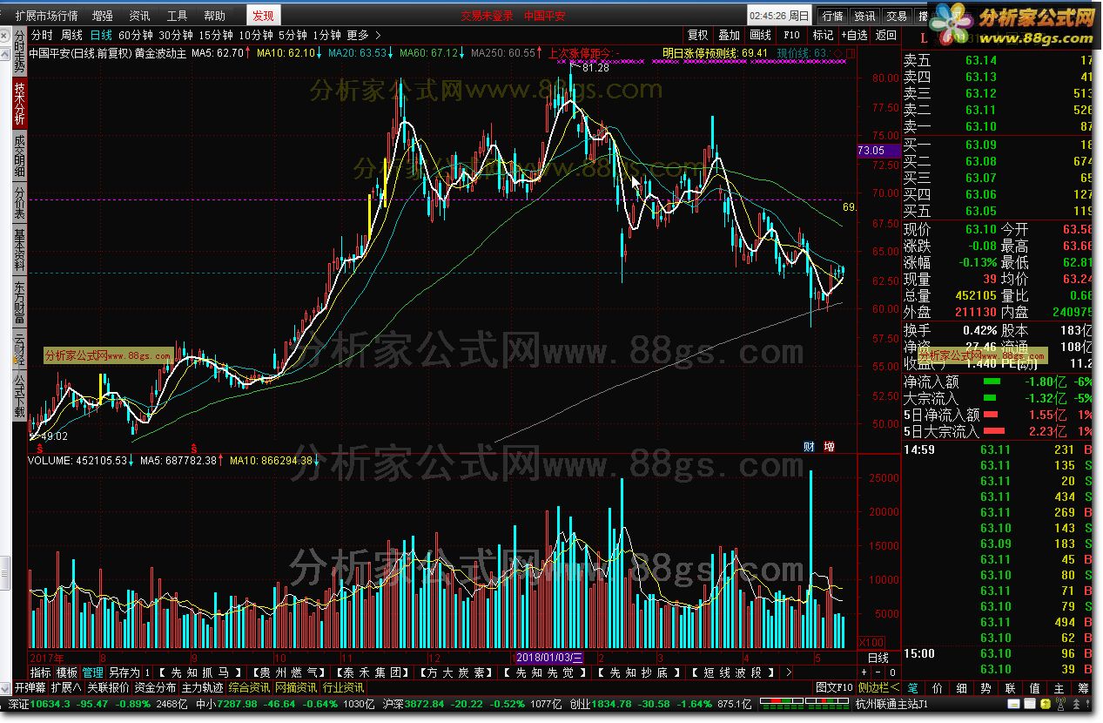Click the 指标 indicator button
This screenshot has width=1103, height=723.
[40, 672]
